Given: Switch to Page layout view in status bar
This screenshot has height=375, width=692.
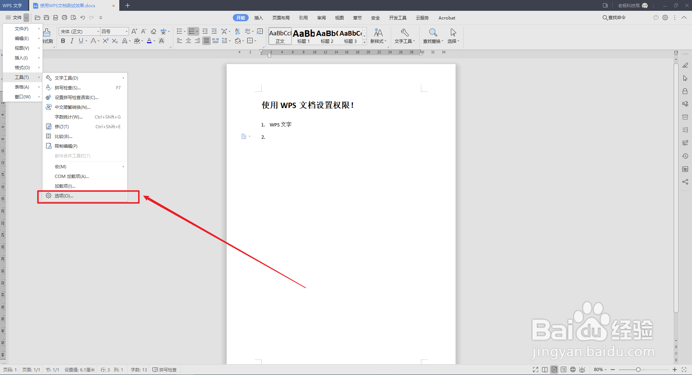Looking at the screenshot, I should tap(554, 370).
